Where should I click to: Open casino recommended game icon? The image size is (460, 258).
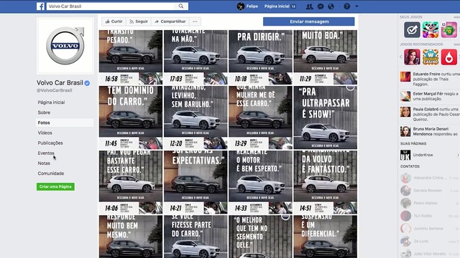(x=431, y=57)
